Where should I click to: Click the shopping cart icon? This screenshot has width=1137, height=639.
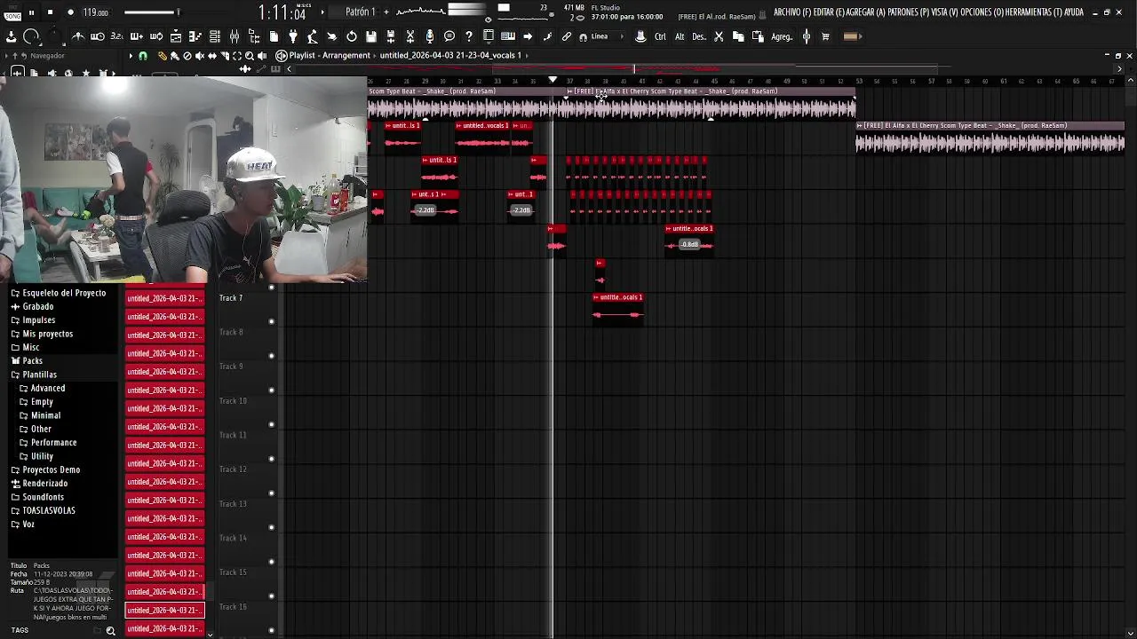pyautogui.click(x=825, y=36)
